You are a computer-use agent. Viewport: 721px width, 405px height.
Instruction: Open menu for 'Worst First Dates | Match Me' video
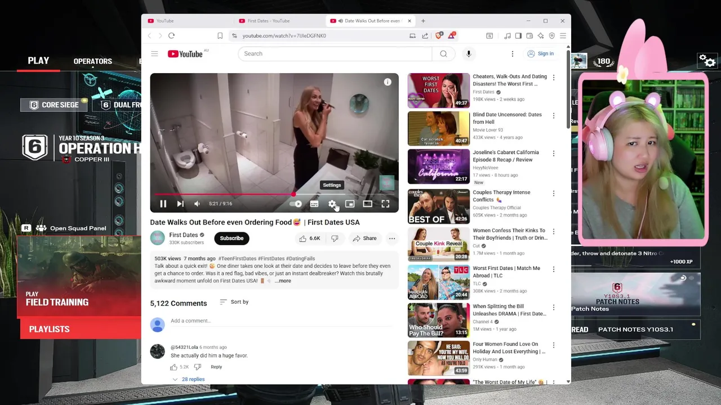click(553, 269)
